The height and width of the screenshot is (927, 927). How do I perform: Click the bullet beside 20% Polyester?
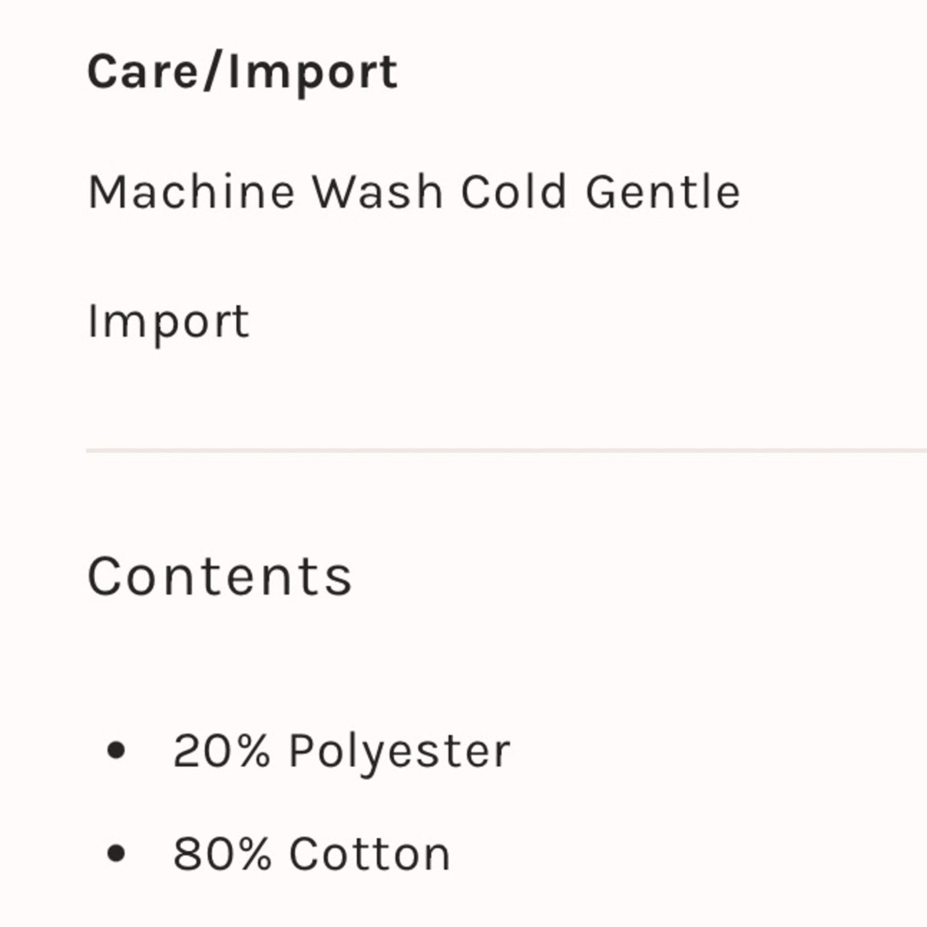coord(116,751)
